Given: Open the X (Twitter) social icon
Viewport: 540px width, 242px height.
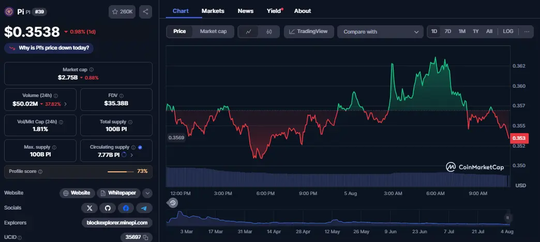Looking at the screenshot, I should [89, 208].
